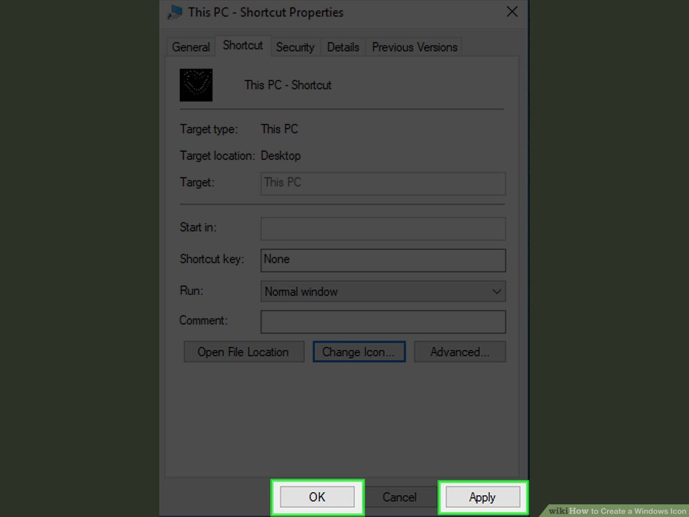Click the shortcut icon in the title bar
This screenshot has width=689, height=517.
[x=174, y=12]
